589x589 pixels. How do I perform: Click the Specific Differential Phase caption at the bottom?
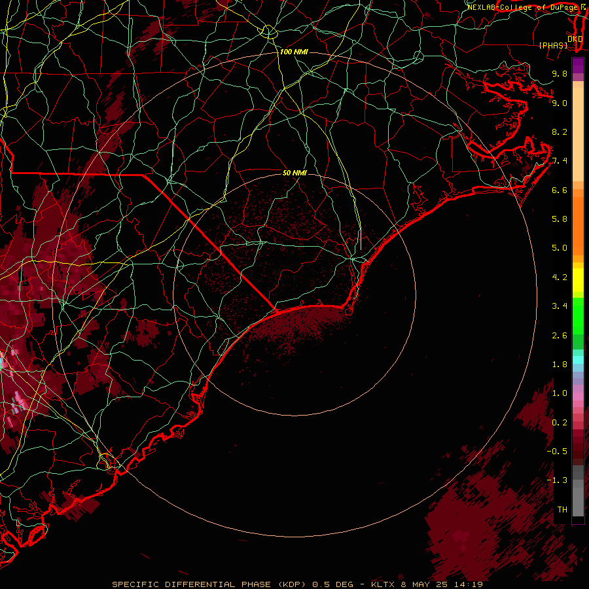click(x=297, y=584)
